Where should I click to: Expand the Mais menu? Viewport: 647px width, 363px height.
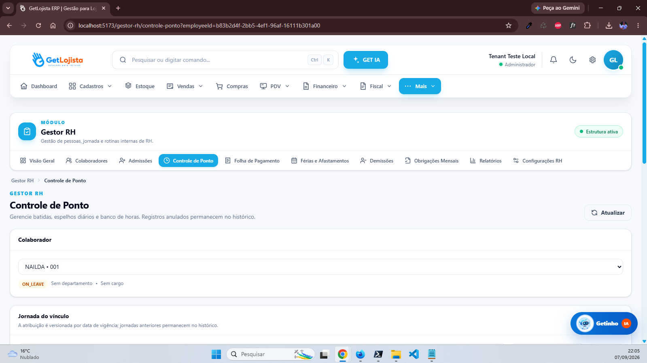[420, 86]
